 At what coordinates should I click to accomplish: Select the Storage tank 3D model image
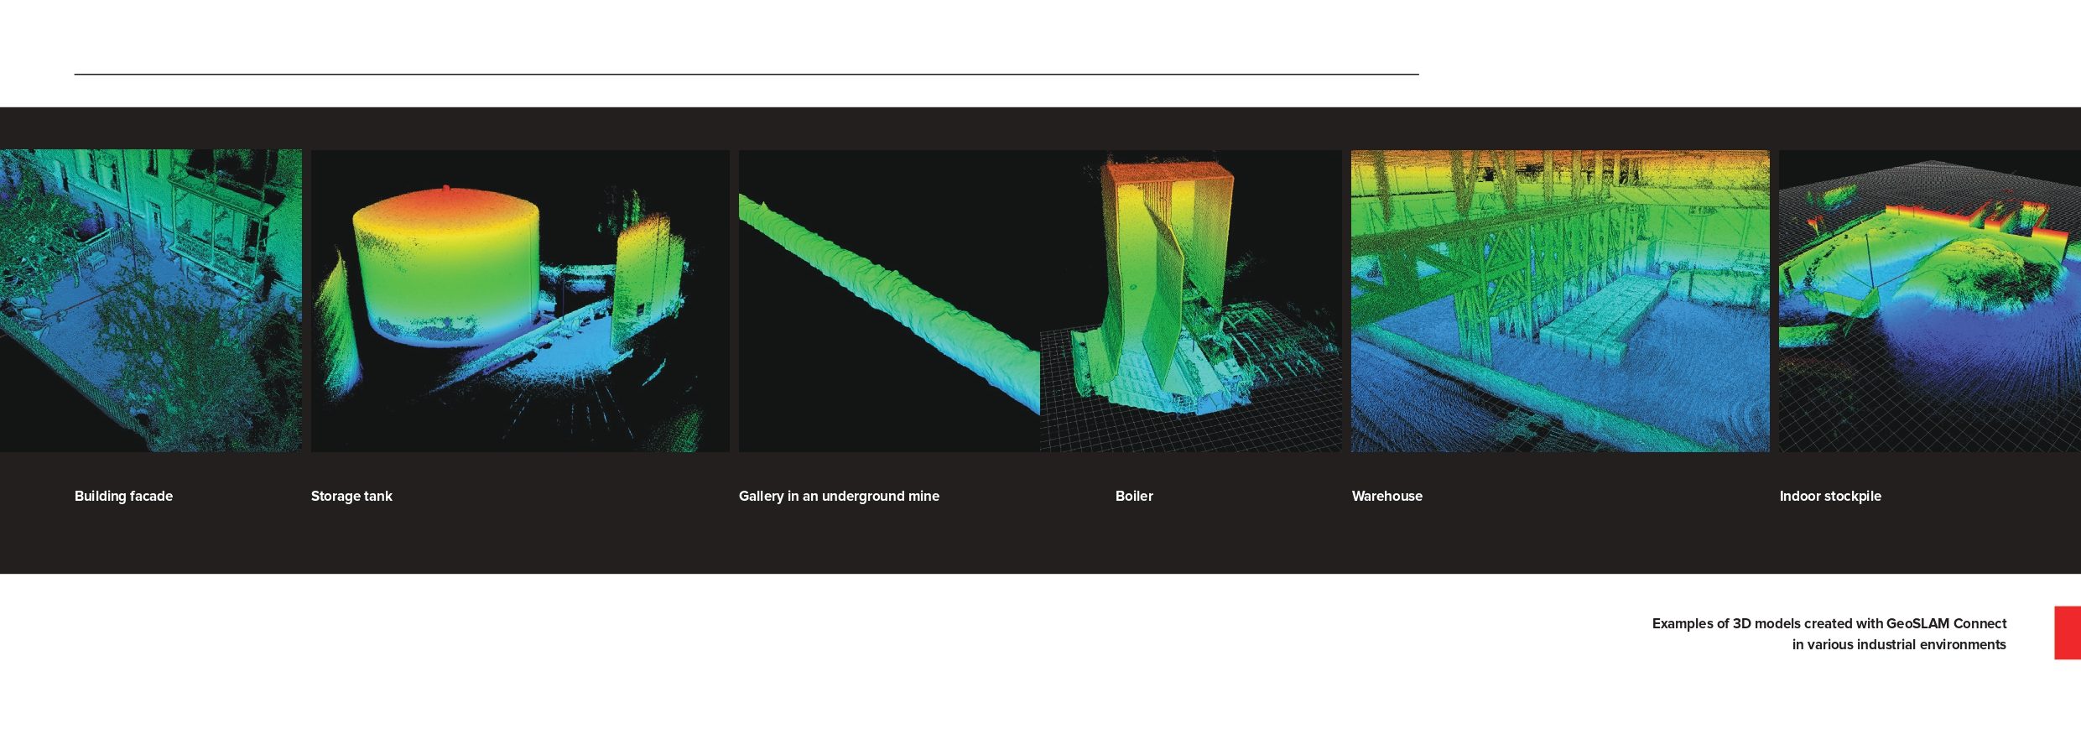[x=520, y=301]
